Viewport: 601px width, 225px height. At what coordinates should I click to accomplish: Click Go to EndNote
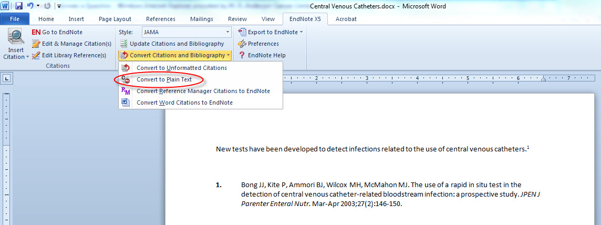point(57,32)
